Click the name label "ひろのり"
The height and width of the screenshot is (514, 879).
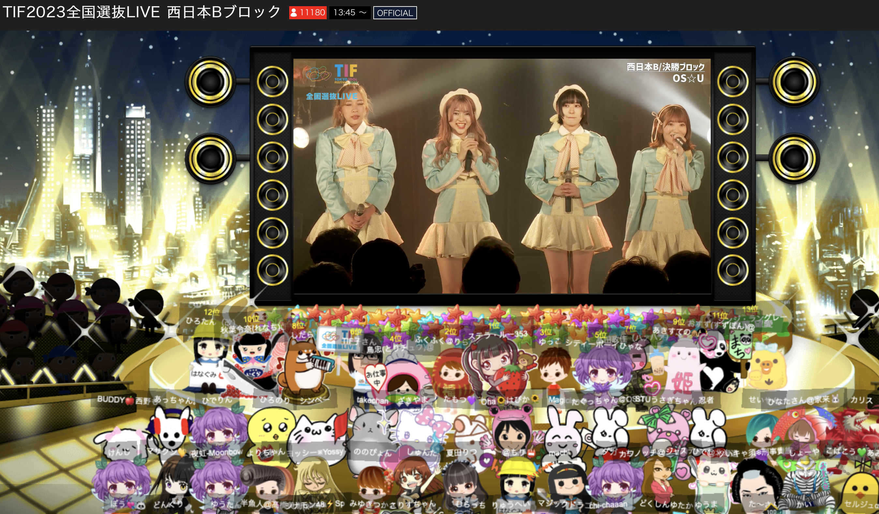pyautogui.click(x=275, y=400)
